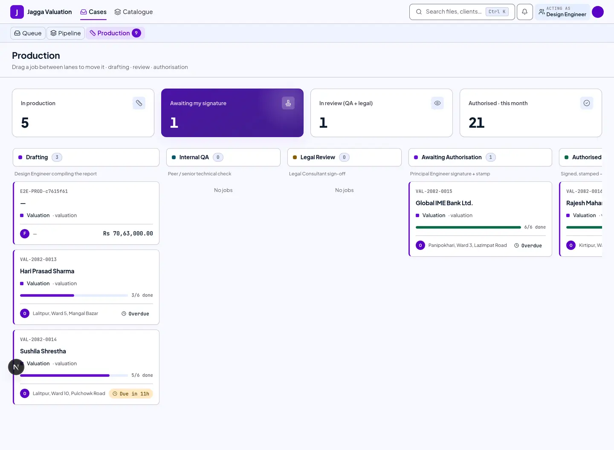Viewport: 614px width, 450px height.
Task: Select the Production sub-tab
Action: pyautogui.click(x=115, y=33)
